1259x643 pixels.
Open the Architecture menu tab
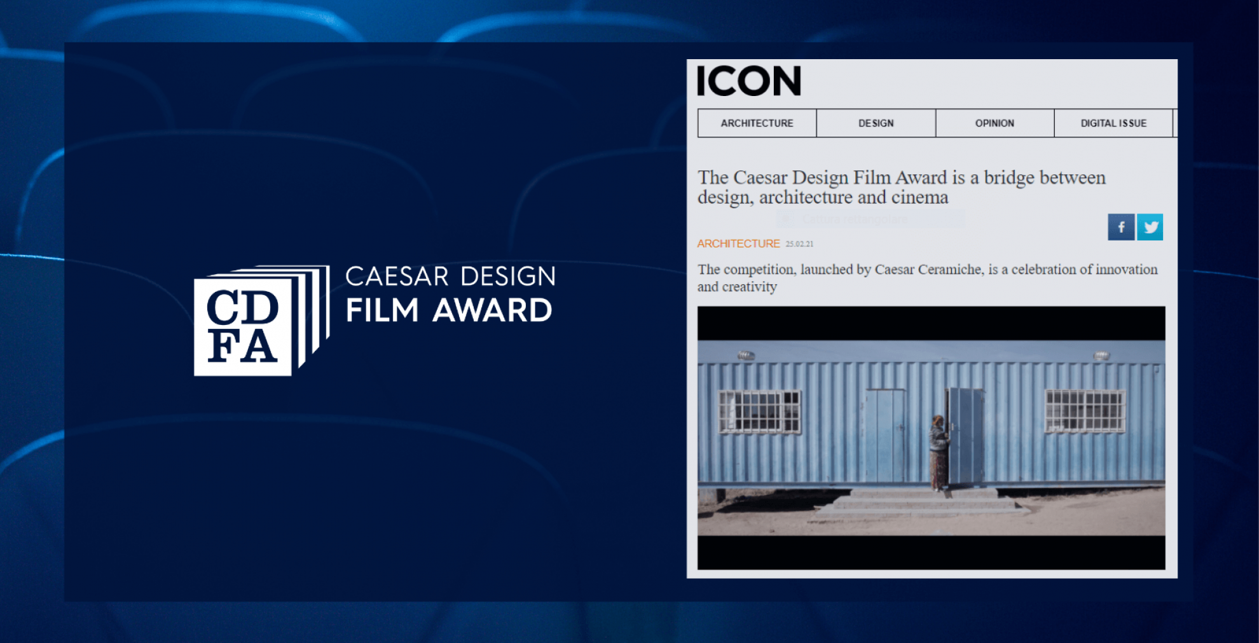point(757,123)
